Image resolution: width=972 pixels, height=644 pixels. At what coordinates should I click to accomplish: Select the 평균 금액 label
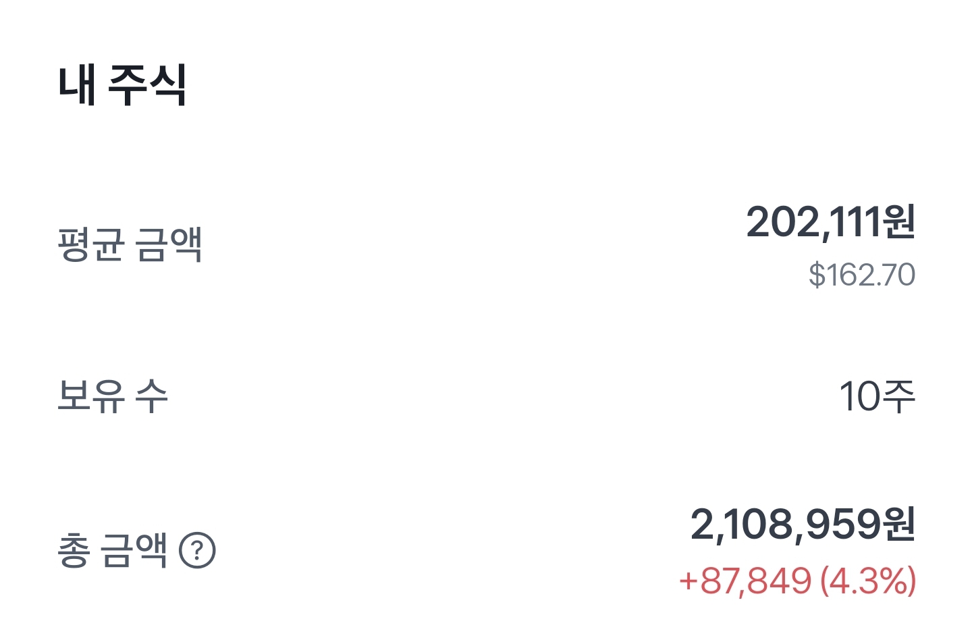(x=130, y=244)
